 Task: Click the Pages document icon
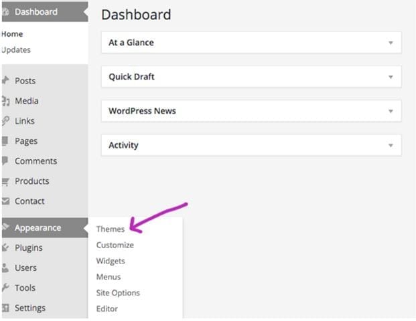(x=5, y=140)
